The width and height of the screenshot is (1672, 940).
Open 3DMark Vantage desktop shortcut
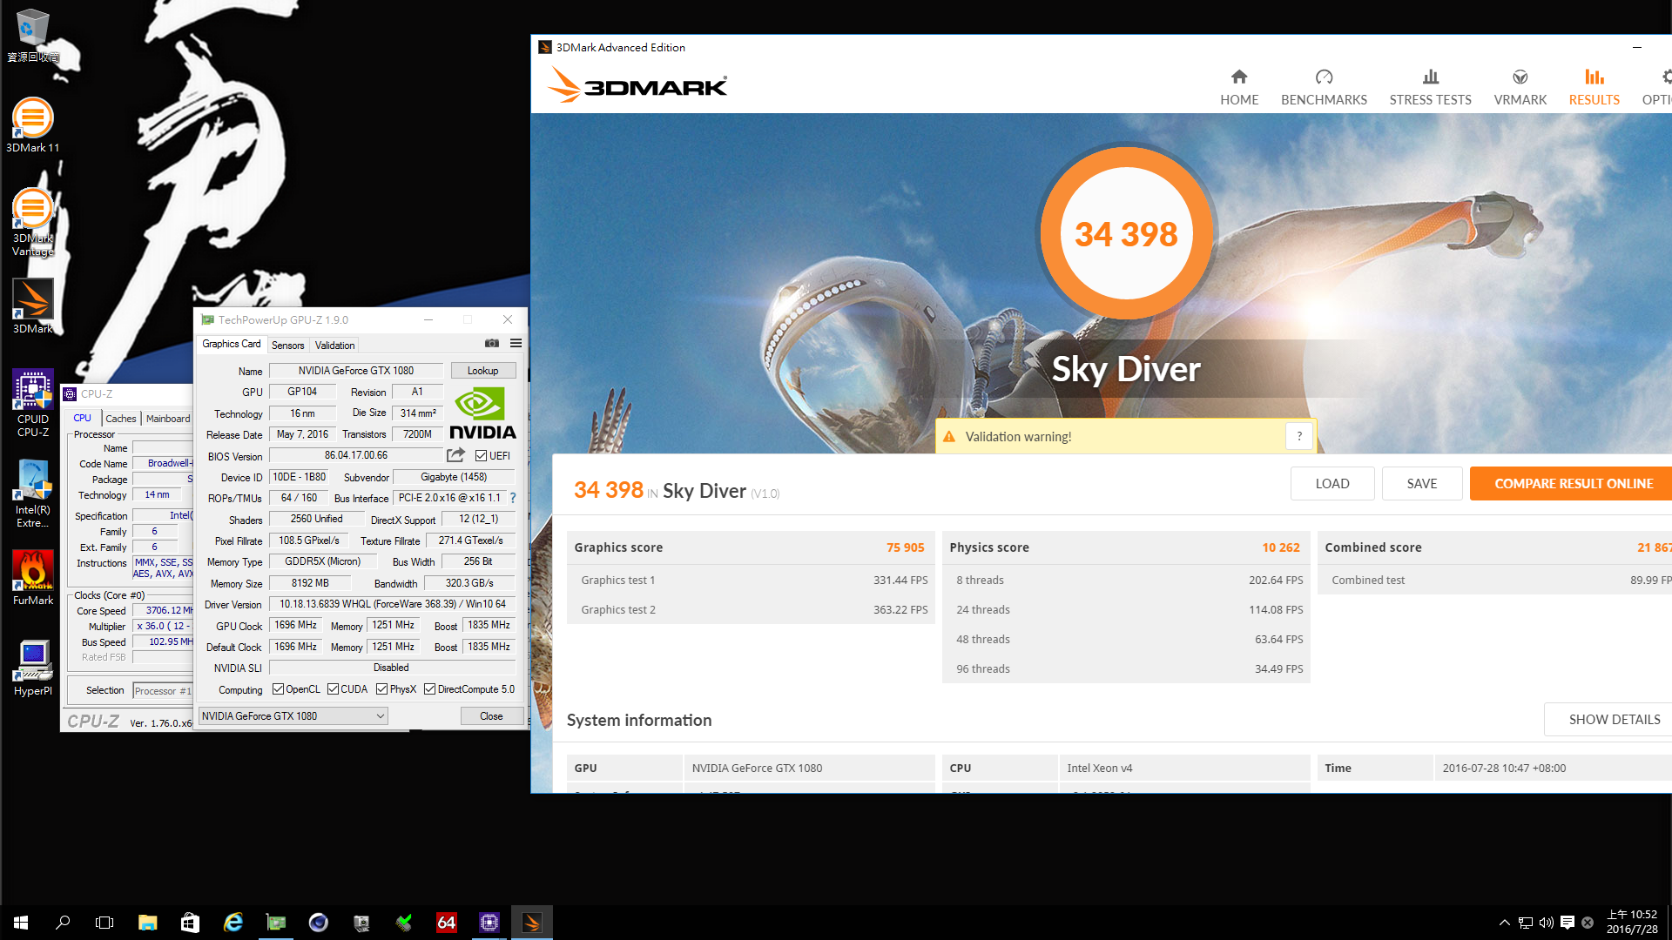click(33, 222)
